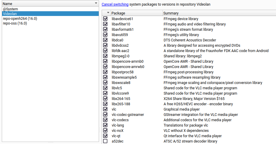276x144 pixels.
Task: Toggle the libdvdcss2 package checkbox
Action: tap(105, 46)
